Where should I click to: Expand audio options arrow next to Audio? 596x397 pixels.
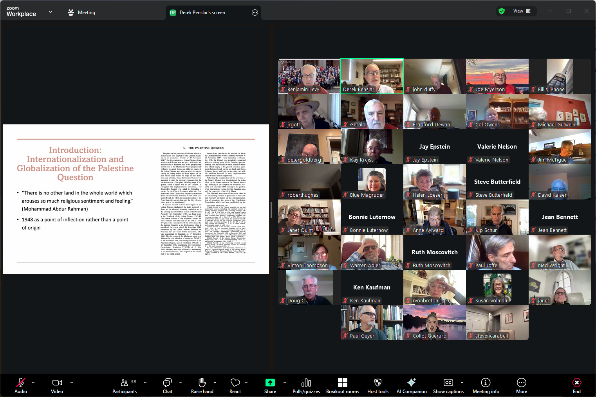(33, 383)
